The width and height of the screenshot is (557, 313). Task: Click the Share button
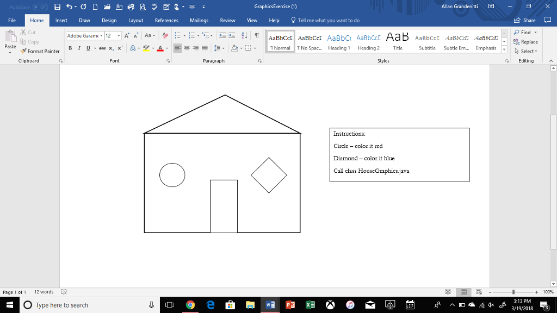point(524,20)
